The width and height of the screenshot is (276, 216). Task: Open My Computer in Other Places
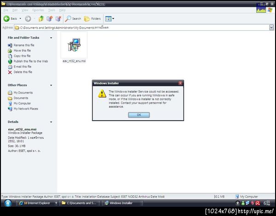[x=22, y=104]
